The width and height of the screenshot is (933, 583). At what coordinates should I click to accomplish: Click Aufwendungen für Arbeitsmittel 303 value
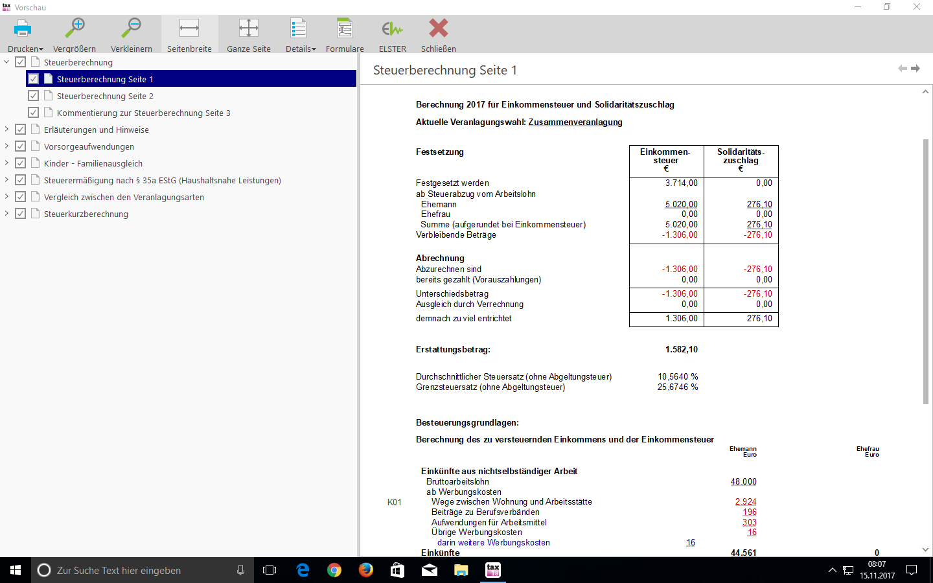(750, 522)
